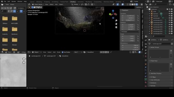
Task: Lock the Location X transform value
Action: [x=138, y=16]
